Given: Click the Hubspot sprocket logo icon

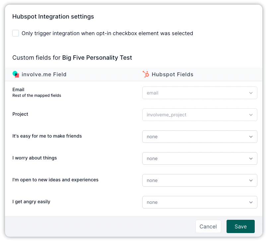Looking at the screenshot, I should coord(146,74).
